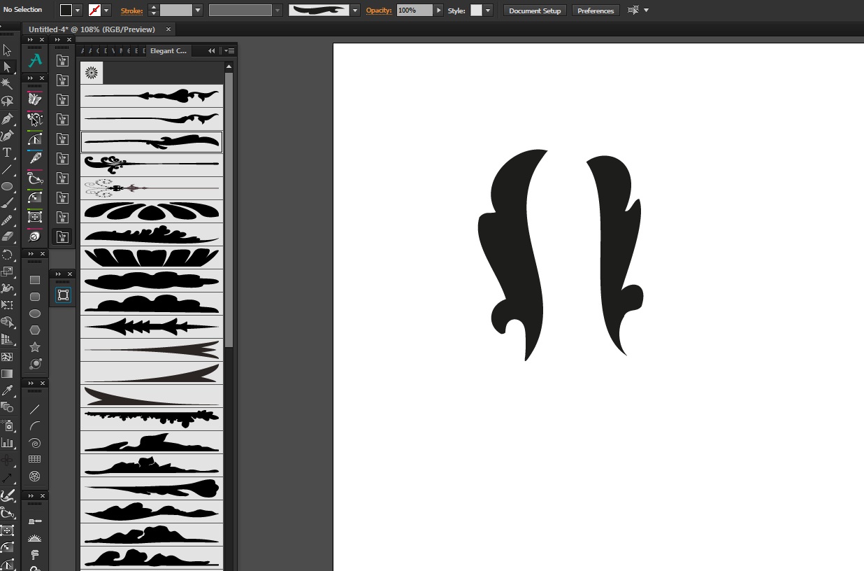Select the Type tool
Screen dimensions: 864x571
(x=7, y=153)
